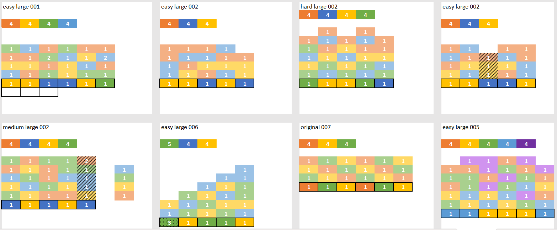557x230 pixels.
Task: Select the middle empty box under easy large 001
Action: (30, 92)
